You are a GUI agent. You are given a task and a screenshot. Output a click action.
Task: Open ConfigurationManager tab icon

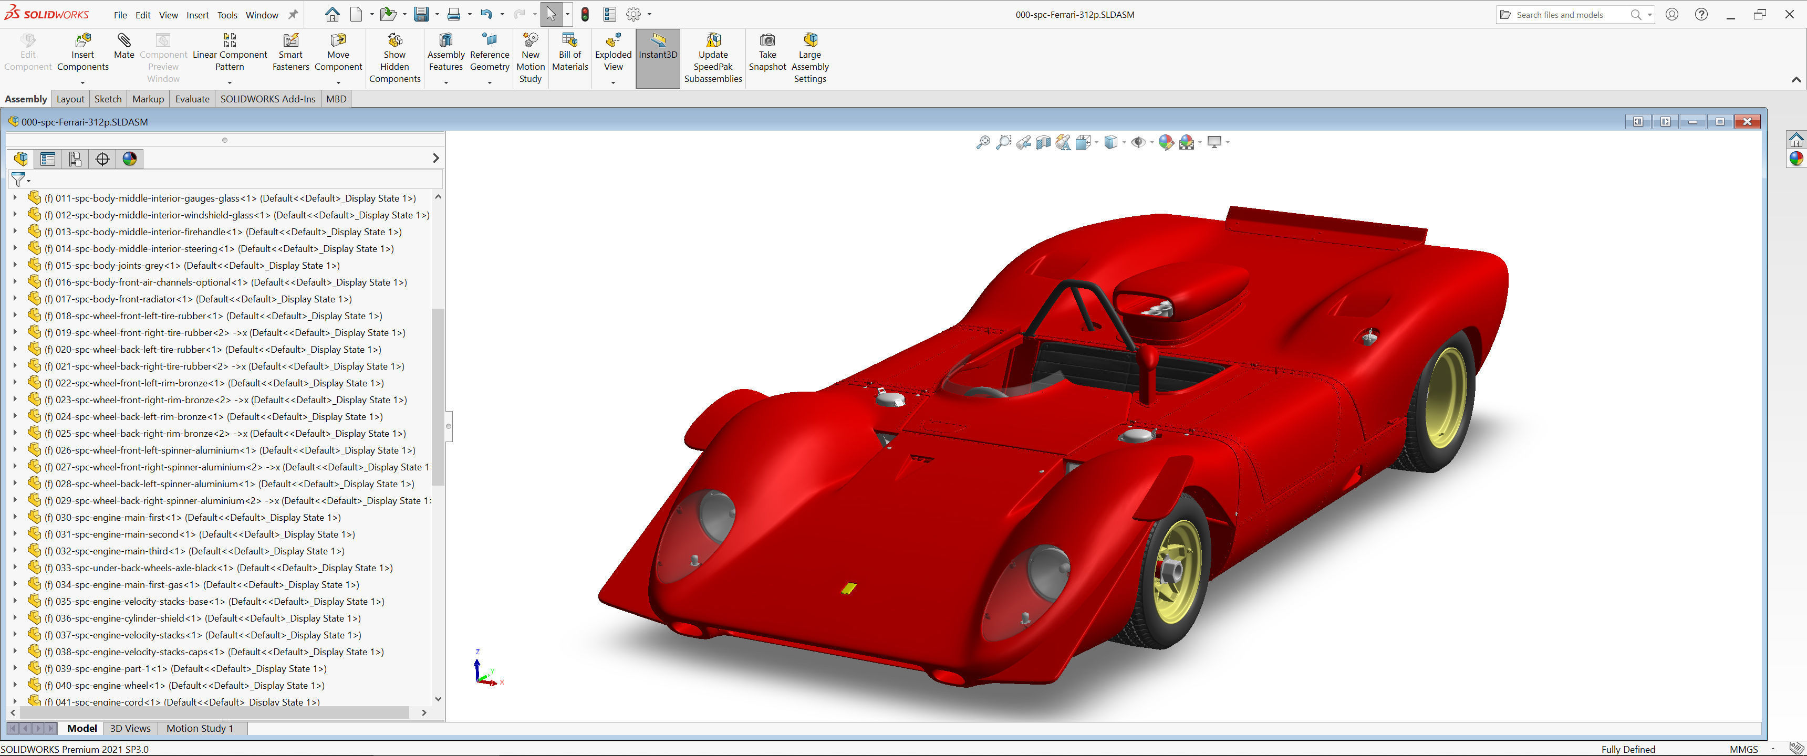(75, 159)
